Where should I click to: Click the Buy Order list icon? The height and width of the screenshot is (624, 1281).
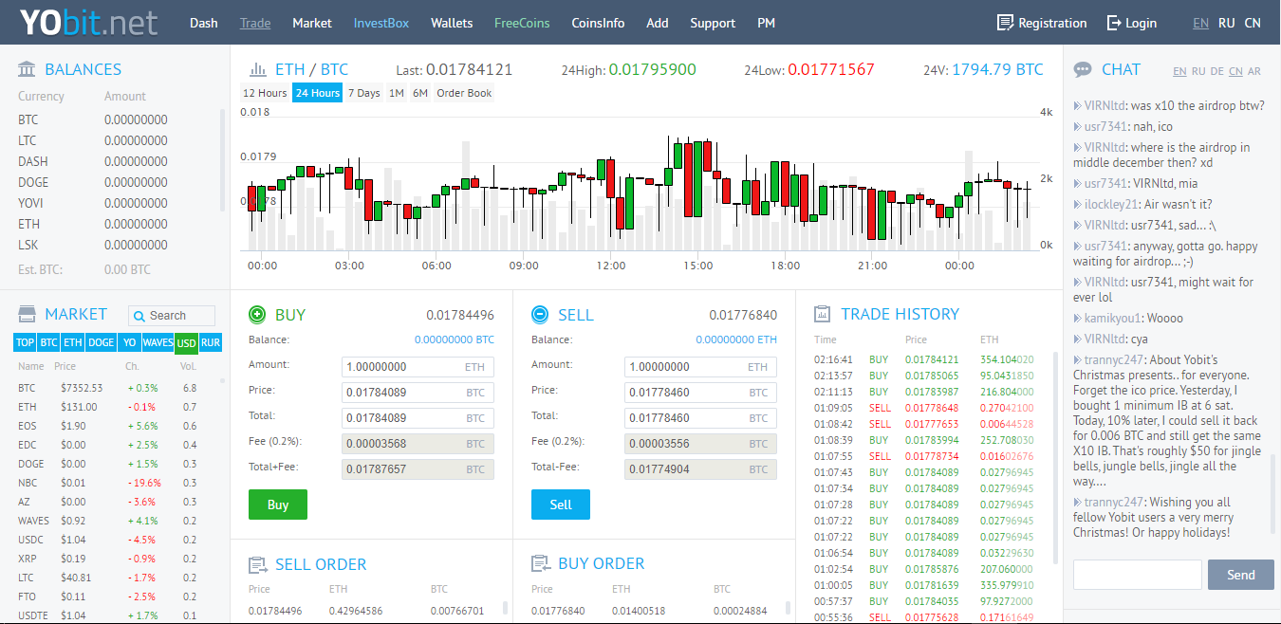540,563
